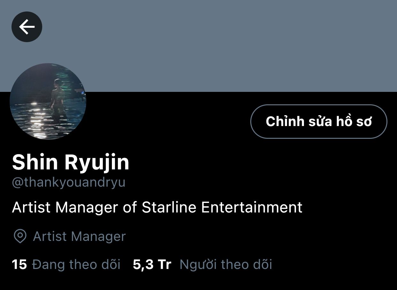Screen dimensions: 397x290
Task: Click the 5,3 Tr followers number
Action: (x=152, y=265)
